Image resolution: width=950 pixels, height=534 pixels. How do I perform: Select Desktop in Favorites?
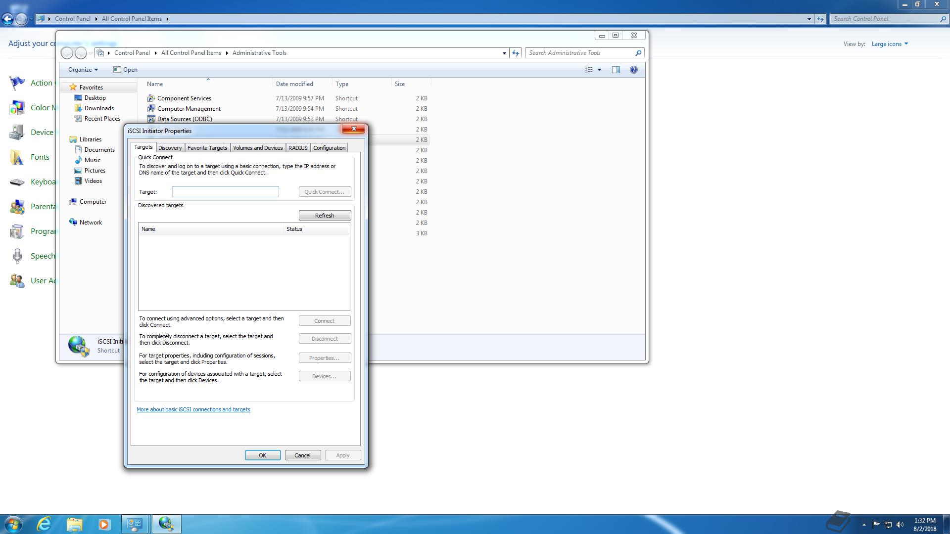95,98
